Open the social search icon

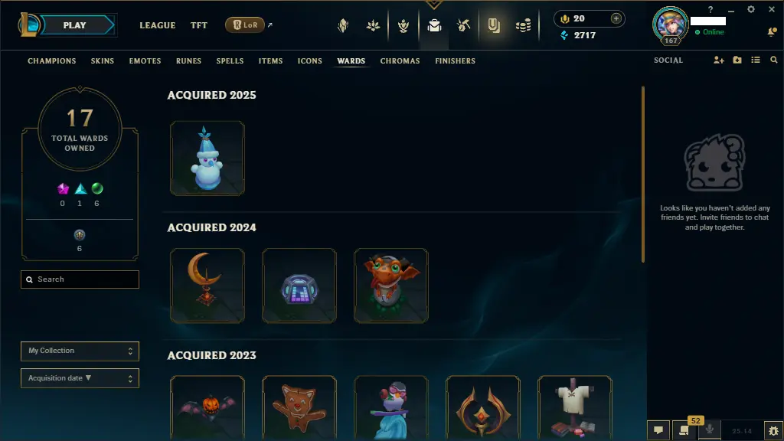(x=773, y=60)
